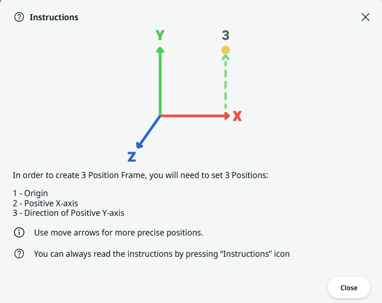Viewport: 382px width, 303px height.
Task: Click the info icon next to move arrows tip
Action: (x=19, y=232)
